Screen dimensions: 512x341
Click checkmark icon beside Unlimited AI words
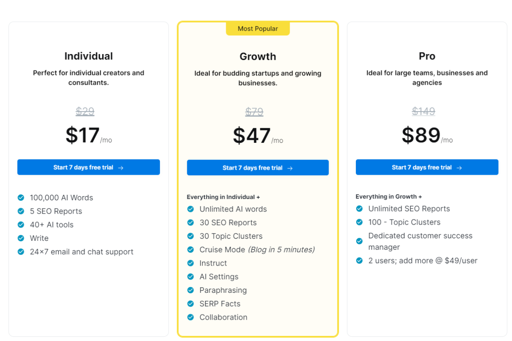[191, 209]
